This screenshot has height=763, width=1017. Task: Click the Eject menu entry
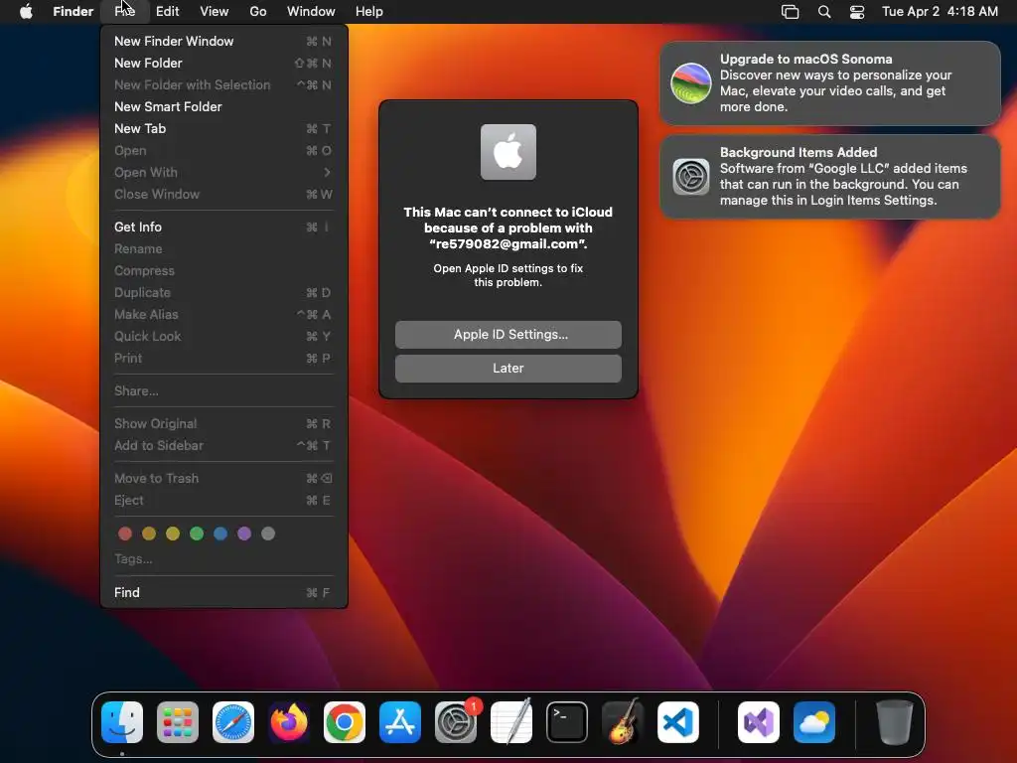pyautogui.click(x=223, y=501)
